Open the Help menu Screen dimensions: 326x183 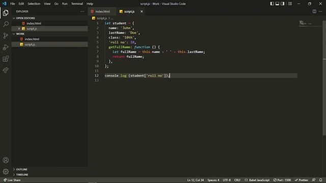click(x=90, y=4)
